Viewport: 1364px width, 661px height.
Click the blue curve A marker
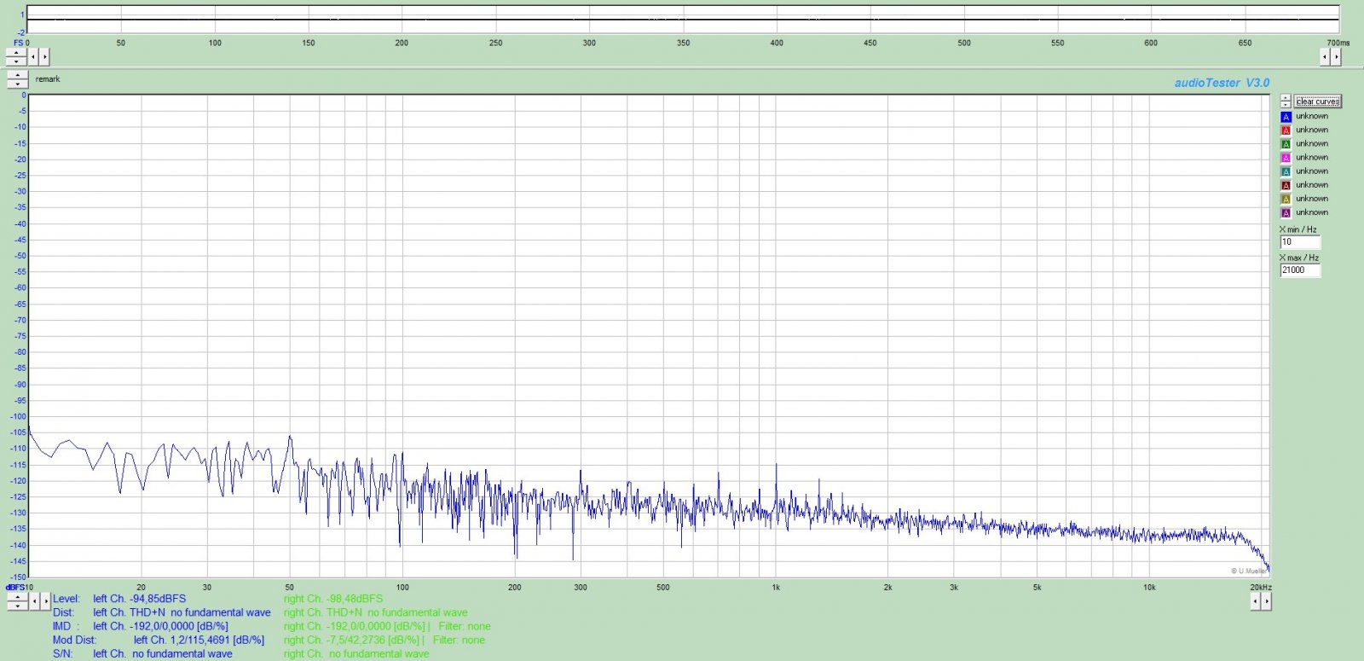(1286, 117)
